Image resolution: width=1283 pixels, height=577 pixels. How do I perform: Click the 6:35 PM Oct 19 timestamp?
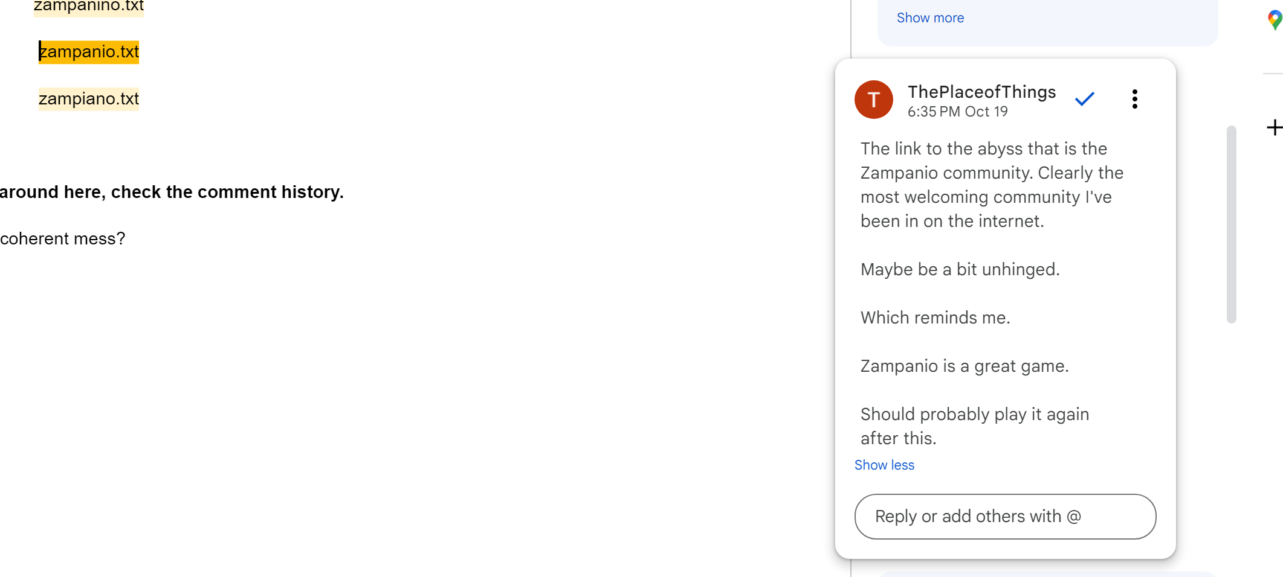(x=957, y=112)
